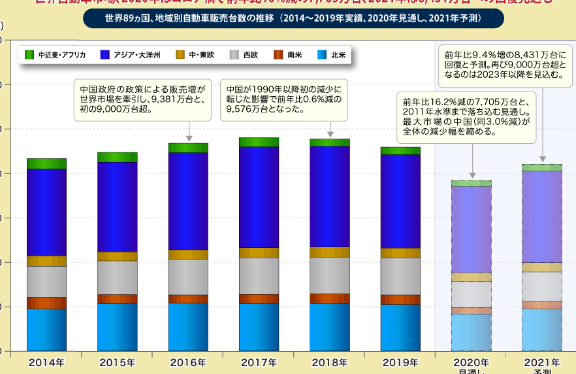Click the green top segment of 2019 bar
This screenshot has height=374, width=576.
400,151
